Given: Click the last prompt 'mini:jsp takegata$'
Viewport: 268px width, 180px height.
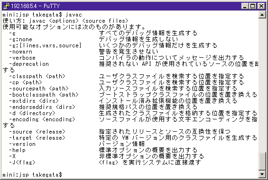Looking at the screenshot, I should click(x=32, y=175).
